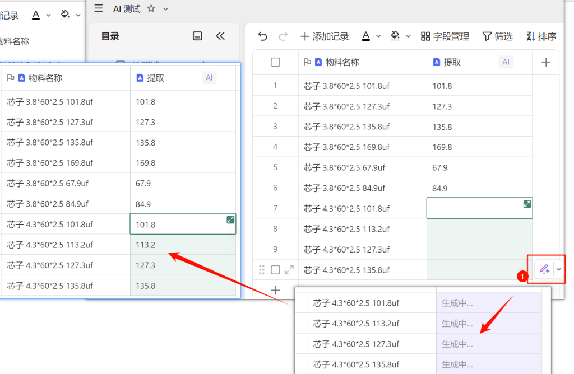Click the AI badge in main 提取 header

pos(506,62)
